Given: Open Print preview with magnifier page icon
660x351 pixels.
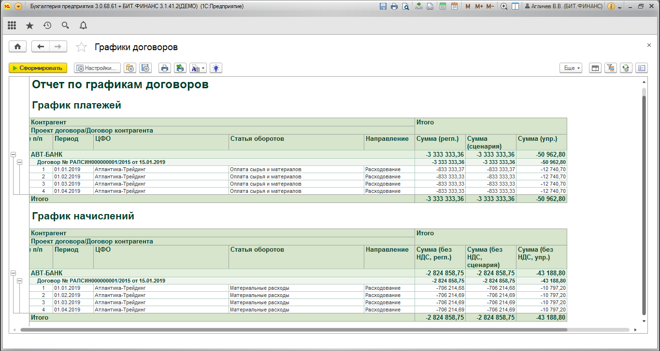Looking at the screenshot, I should 406,6.
